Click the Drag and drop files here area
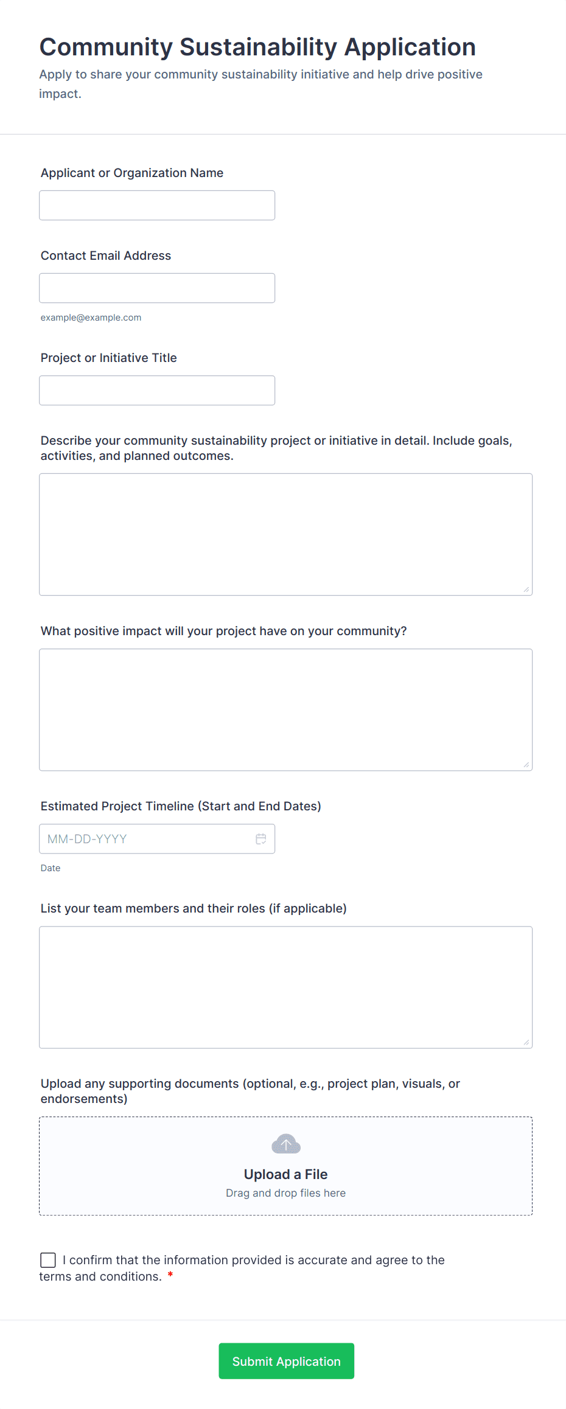The width and height of the screenshot is (566, 1409). [285, 1193]
